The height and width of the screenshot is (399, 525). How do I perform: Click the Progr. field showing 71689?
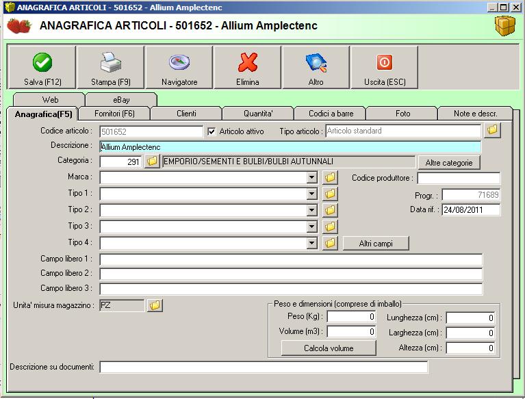471,194
